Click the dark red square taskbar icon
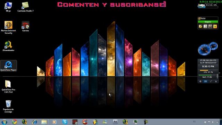222x125 pixels. (75, 122)
